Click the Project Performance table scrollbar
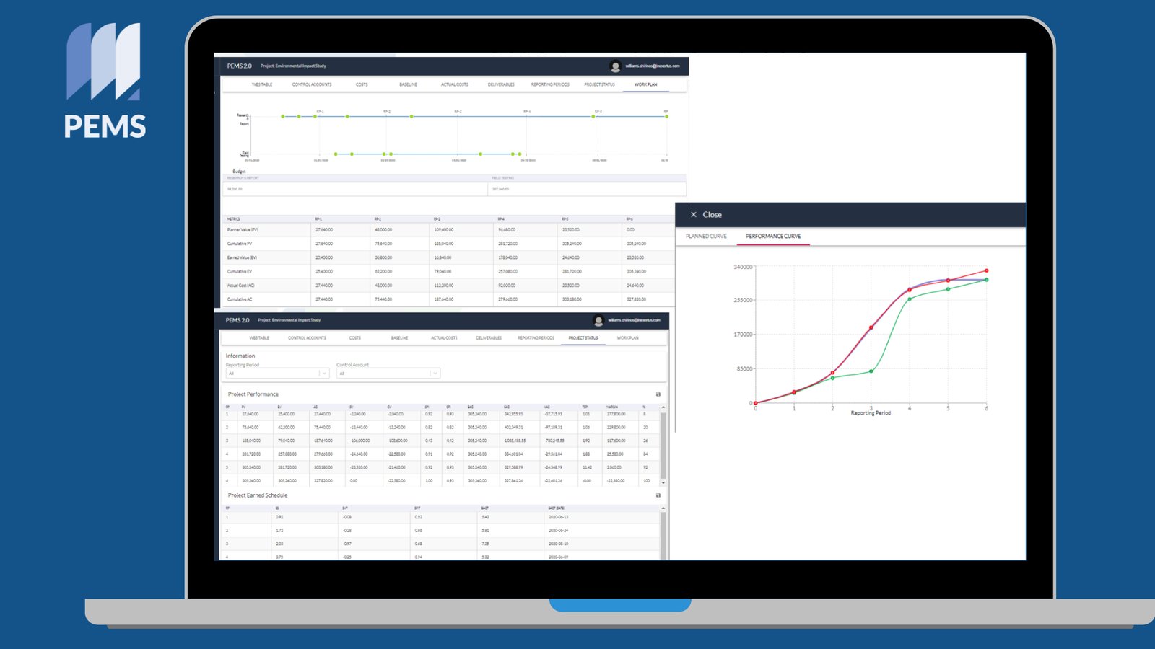The height and width of the screenshot is (649, 1155). (x=663, y=445)
